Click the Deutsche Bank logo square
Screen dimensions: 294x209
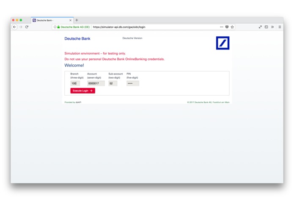(x=223, y=43)
